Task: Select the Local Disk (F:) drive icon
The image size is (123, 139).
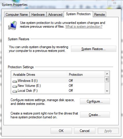Action: tap(15, 91)
